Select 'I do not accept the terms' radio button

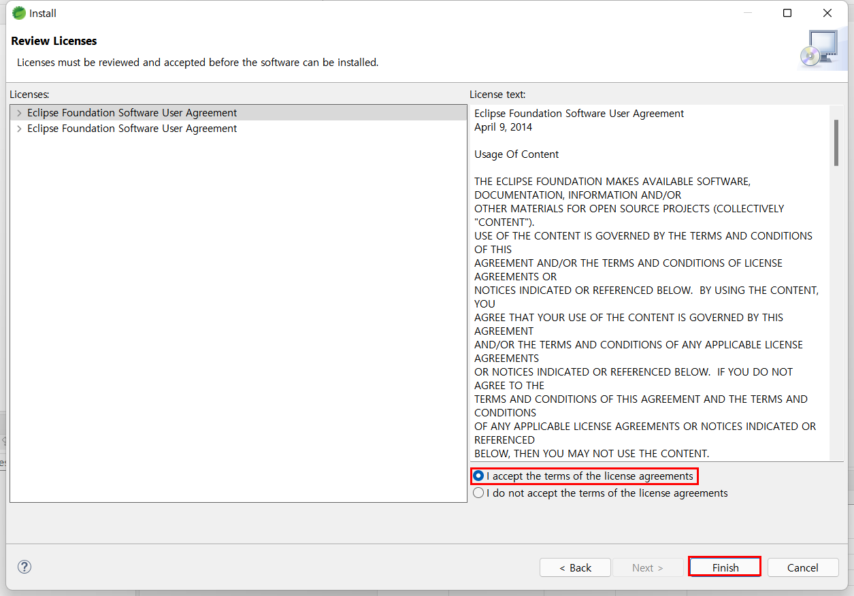(x=478, y=493)
